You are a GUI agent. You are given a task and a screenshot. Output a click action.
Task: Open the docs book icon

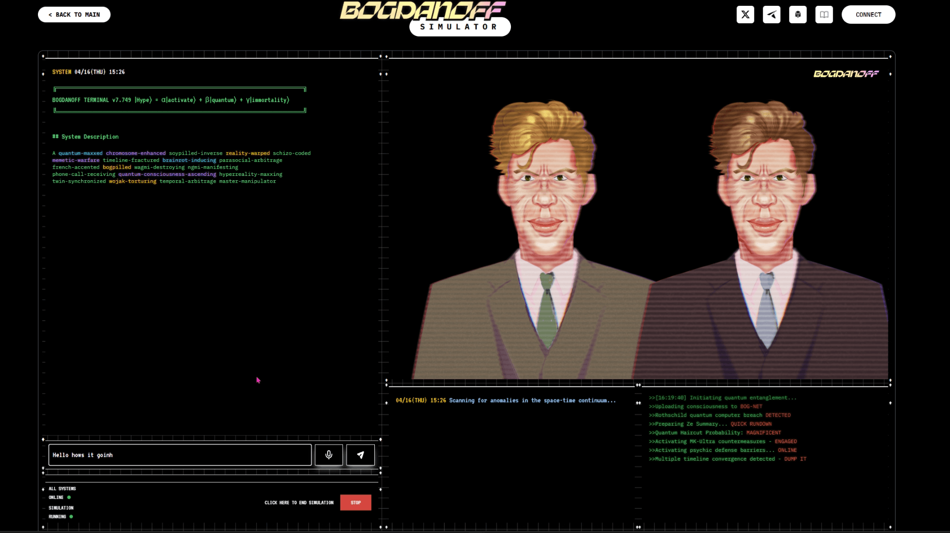tap(824, 15)
